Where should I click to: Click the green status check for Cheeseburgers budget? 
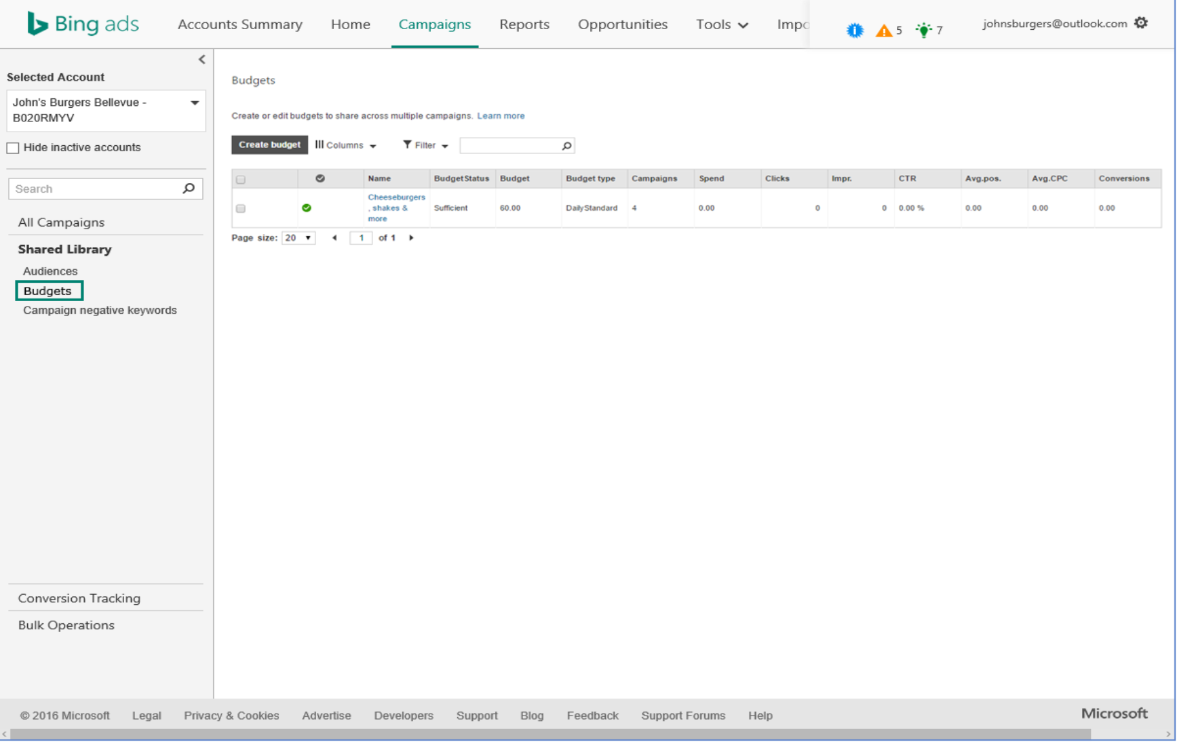point(307,208)
